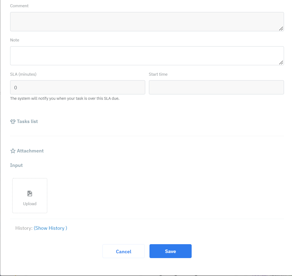Click the Upload text in the dropzone

(x=30, y=204)
